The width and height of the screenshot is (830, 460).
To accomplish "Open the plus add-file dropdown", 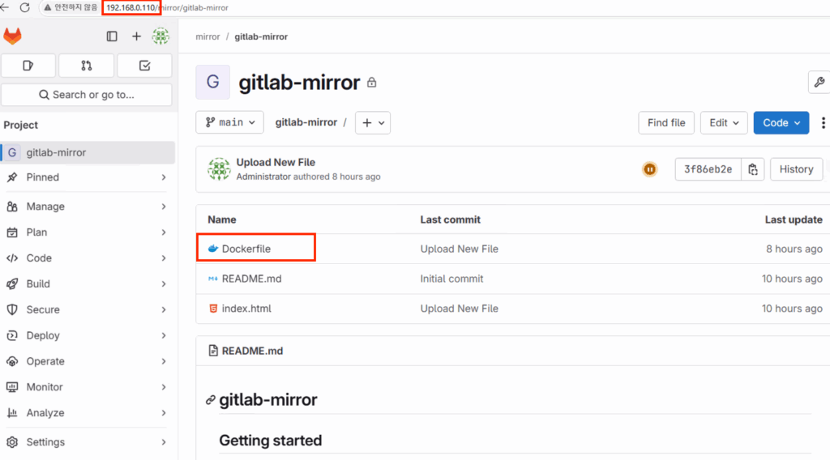I will [x=373, y=122].
